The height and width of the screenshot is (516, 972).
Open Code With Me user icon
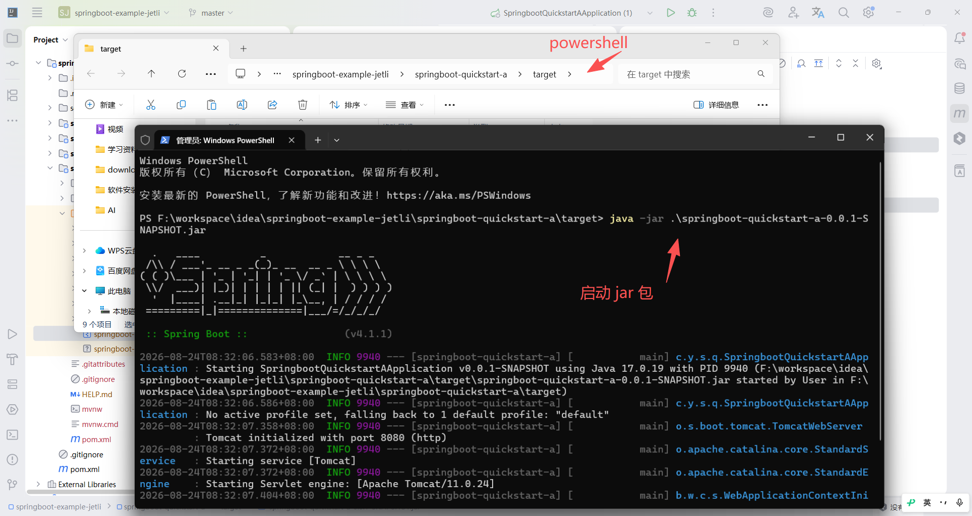point(793,13)
